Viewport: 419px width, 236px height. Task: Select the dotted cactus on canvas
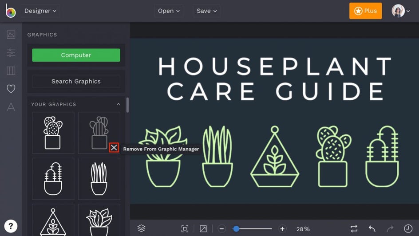[333, 157]
